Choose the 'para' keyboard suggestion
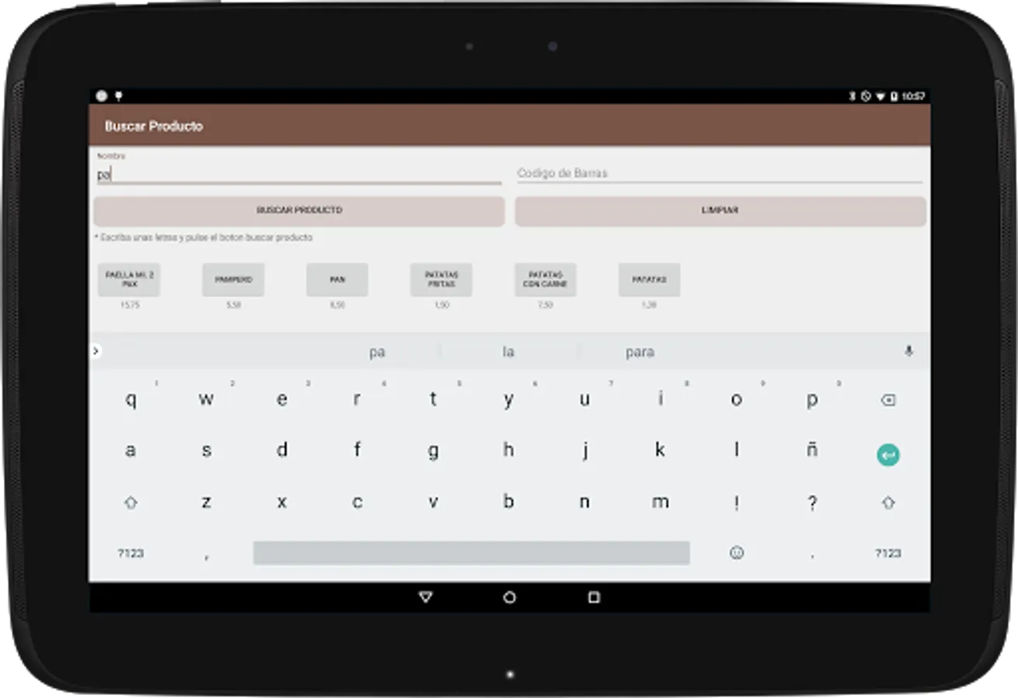 [x=640, y=352]
